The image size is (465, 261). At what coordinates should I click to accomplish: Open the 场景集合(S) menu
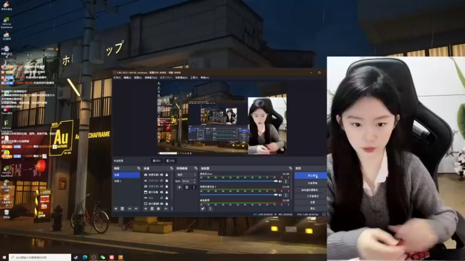pos(181,78)
